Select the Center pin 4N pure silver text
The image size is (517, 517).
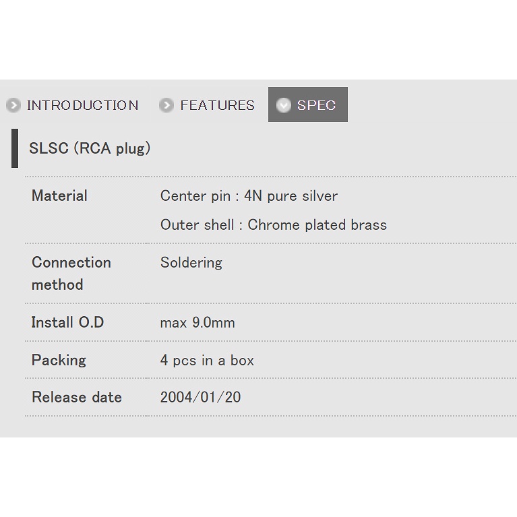point(249,196)
